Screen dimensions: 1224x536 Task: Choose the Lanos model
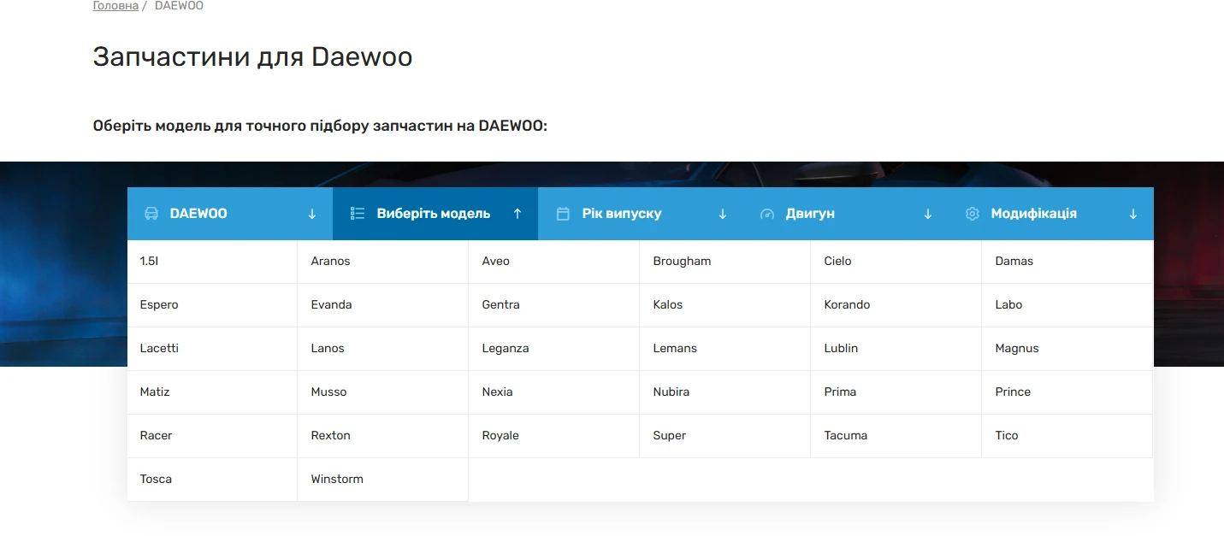coord(383,349)
